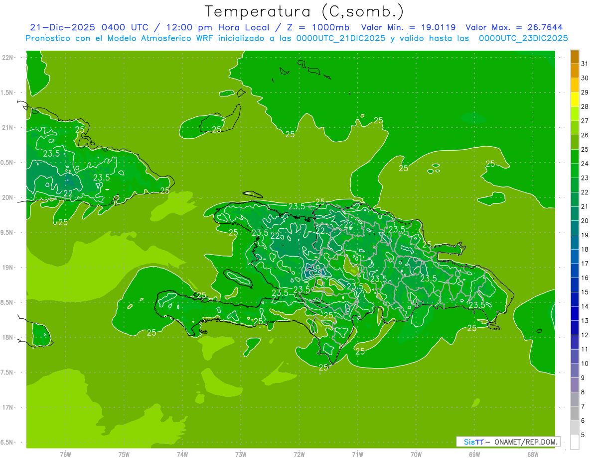The width and height of the screenshot is (598, 461).
Task: Click the '74W' longitude label
Action: pyautogui.click(x=182, y=454)
